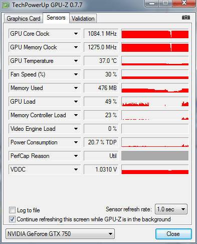197x244 pixels.
Task: Open the NVIDIA GeForce GTX 750 selector
Action: [x=60, y=233]
